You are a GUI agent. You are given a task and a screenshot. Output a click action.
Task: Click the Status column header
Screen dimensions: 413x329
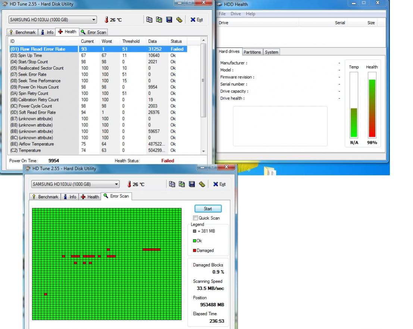[x=178, y=41]
